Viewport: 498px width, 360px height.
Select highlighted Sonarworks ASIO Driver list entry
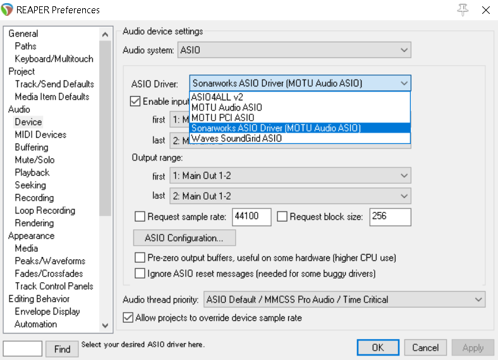pos(300,128)
